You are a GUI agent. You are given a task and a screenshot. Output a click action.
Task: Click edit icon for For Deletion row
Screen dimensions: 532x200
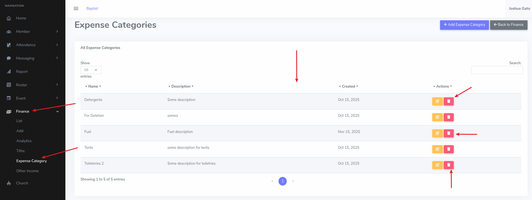(x=437, y=117)
